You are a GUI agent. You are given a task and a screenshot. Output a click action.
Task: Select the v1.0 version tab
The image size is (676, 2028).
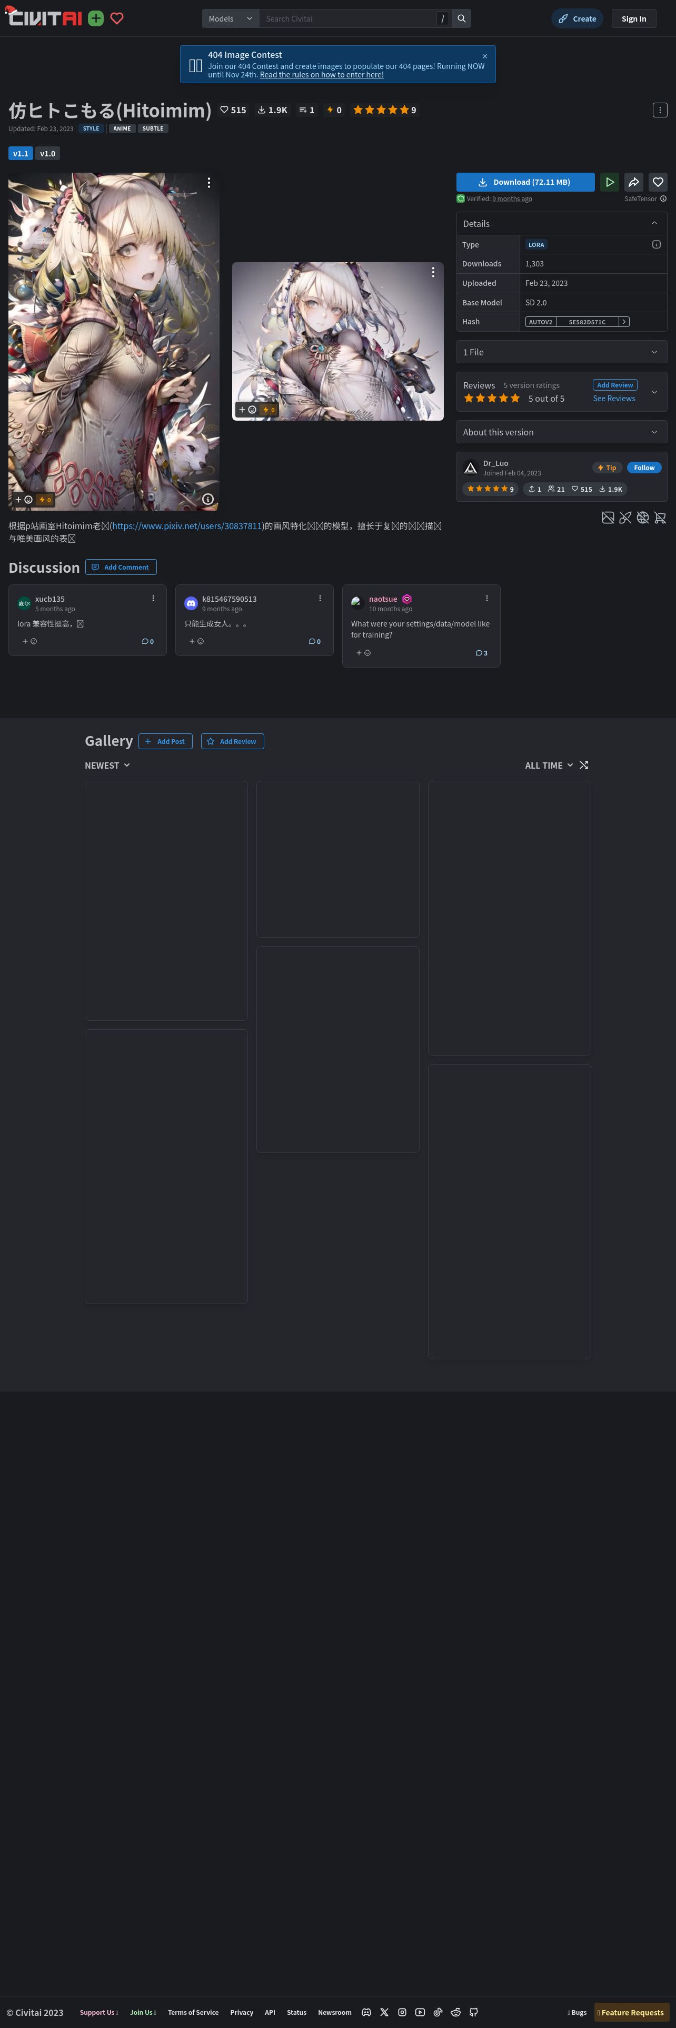48,154
